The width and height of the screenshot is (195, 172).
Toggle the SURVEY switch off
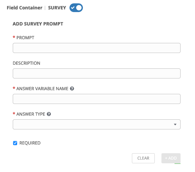(76, 8)
